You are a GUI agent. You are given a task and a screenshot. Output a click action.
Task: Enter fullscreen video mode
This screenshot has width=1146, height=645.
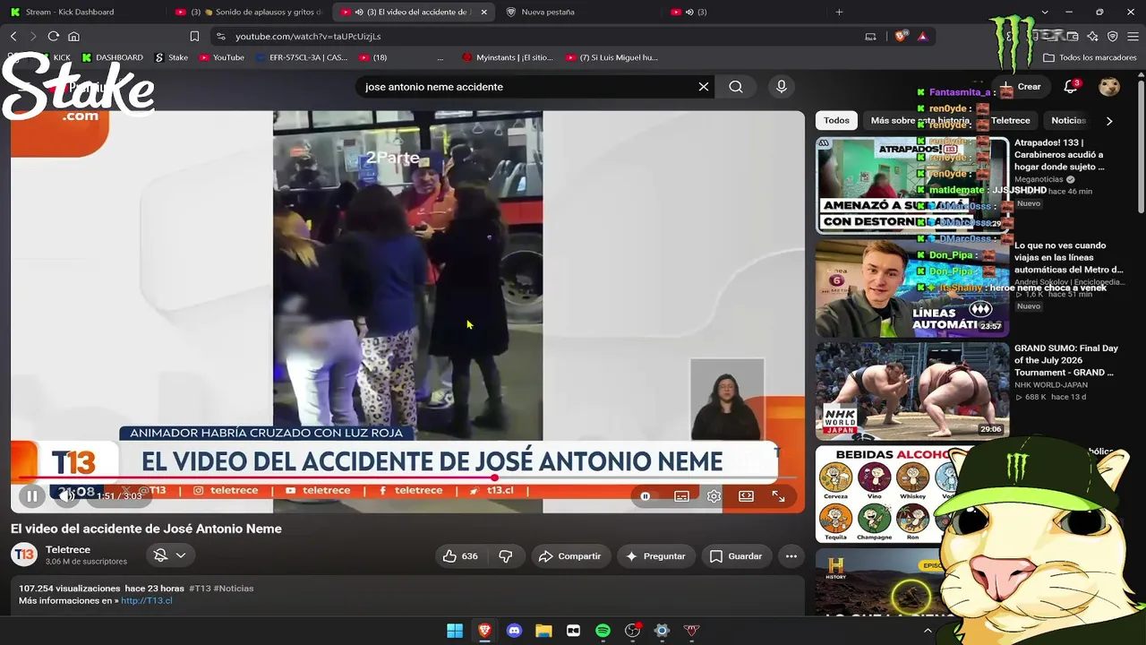tap(778, 496)
